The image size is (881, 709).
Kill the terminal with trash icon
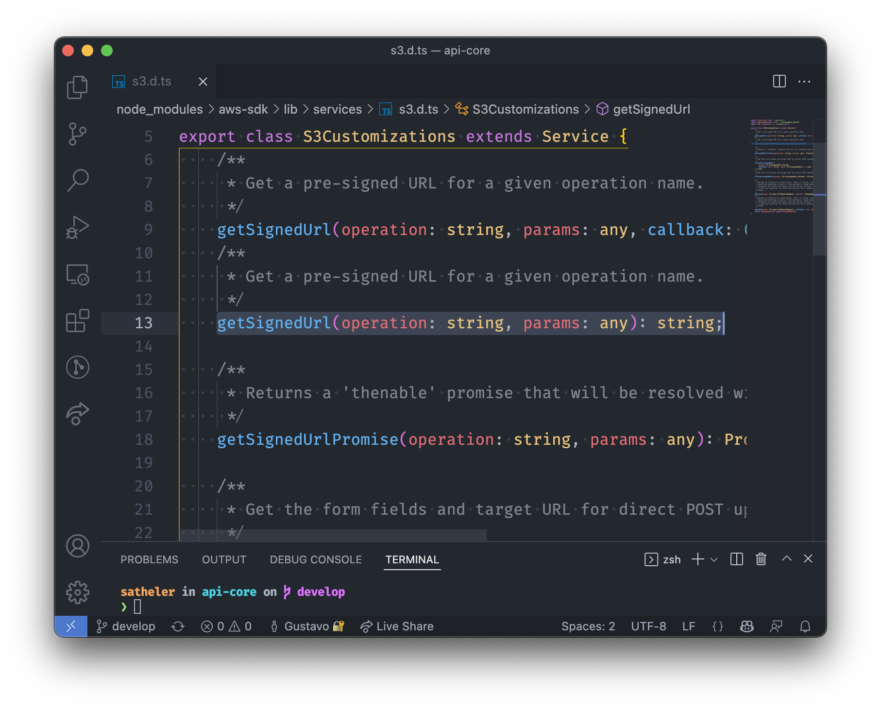tap(761, 559)
